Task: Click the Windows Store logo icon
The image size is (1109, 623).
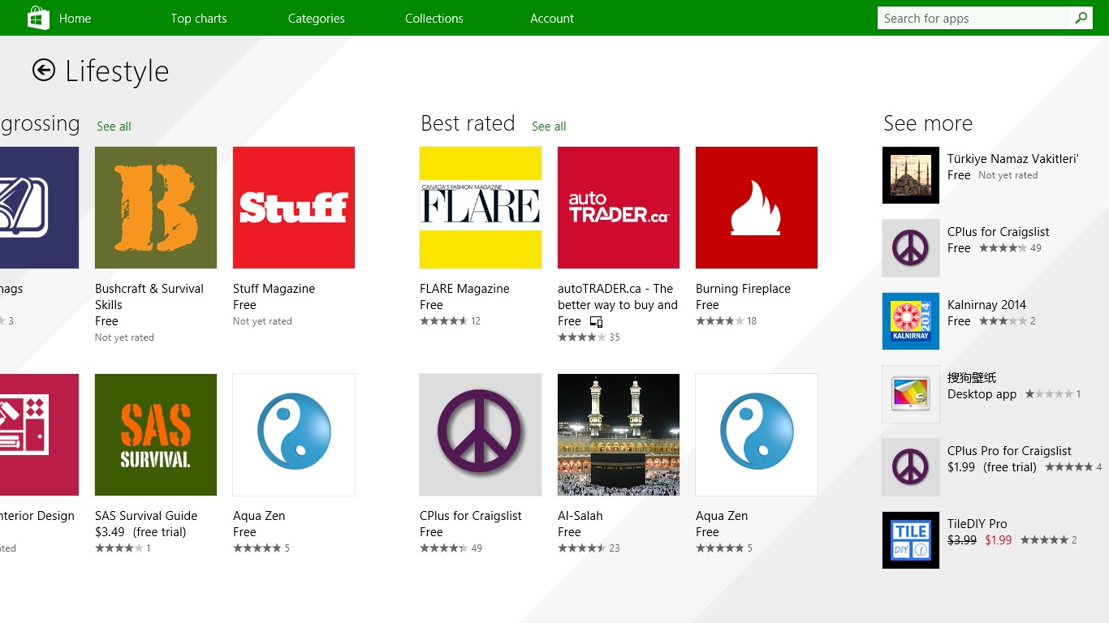Action: coord(38,18)
